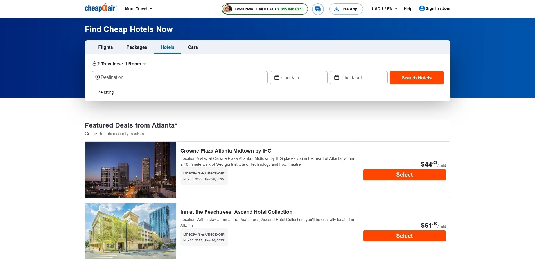Open the Packages tab
535x260 pixels.
click(137, 47)
